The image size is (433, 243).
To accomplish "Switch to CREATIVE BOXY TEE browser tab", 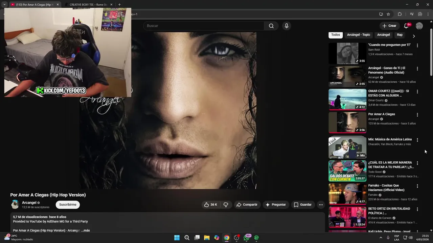I will (x=88, y=5).
